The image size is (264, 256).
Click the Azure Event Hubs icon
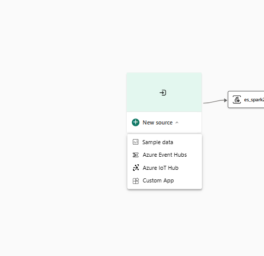136,155
